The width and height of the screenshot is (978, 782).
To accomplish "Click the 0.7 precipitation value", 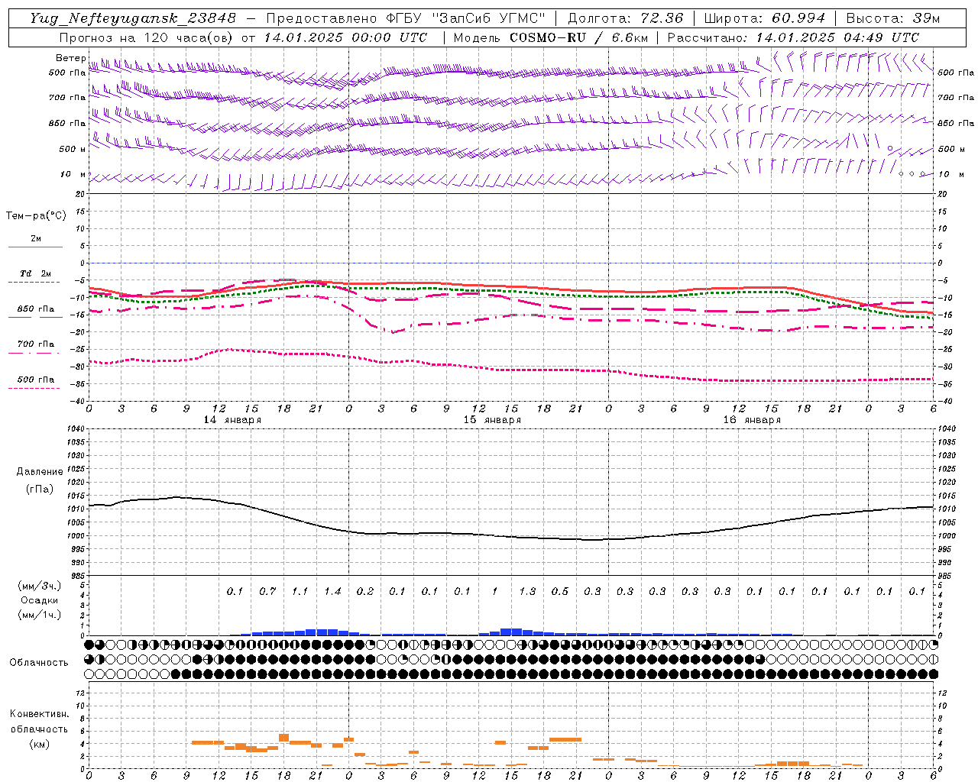I will (x=267, y=591).
